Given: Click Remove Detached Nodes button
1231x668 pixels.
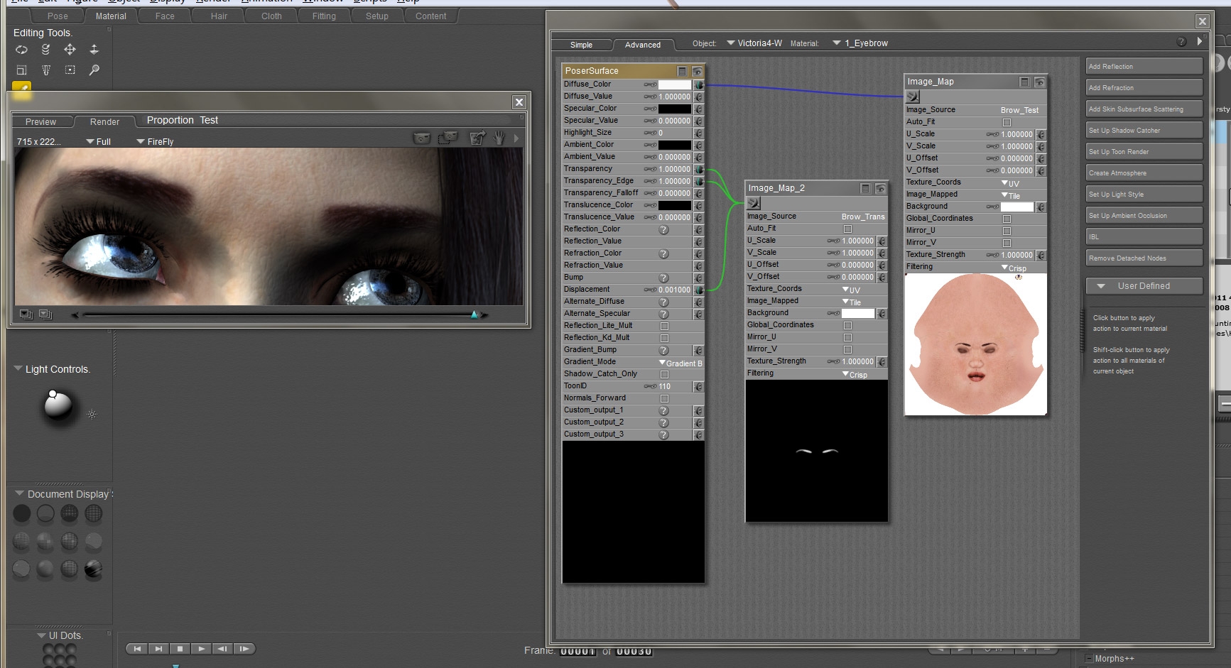Looking at the screenshot, I should 1143,258.
